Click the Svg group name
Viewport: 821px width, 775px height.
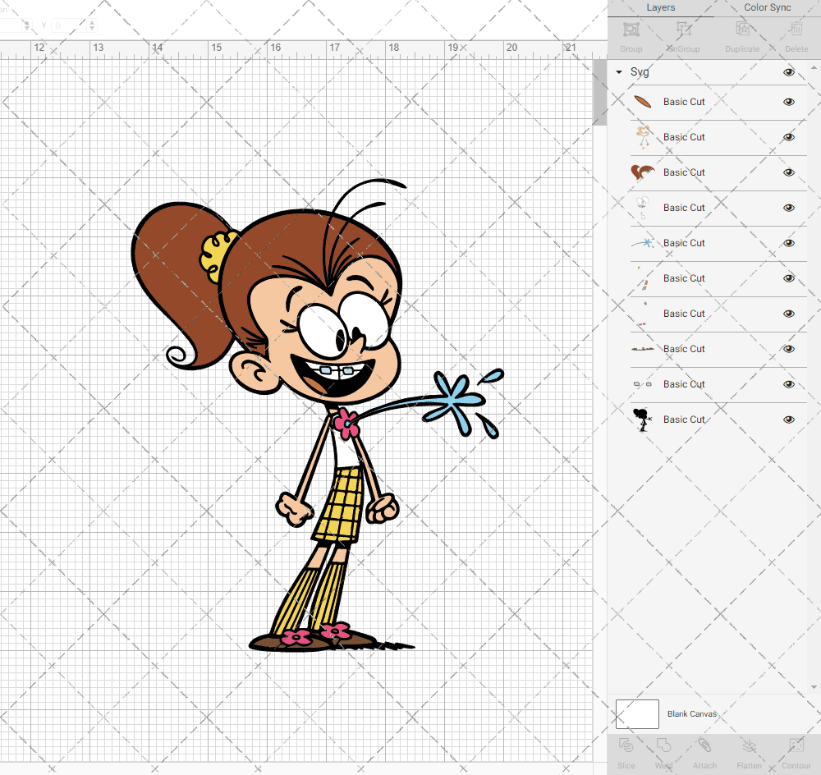[x=640, y=72]
